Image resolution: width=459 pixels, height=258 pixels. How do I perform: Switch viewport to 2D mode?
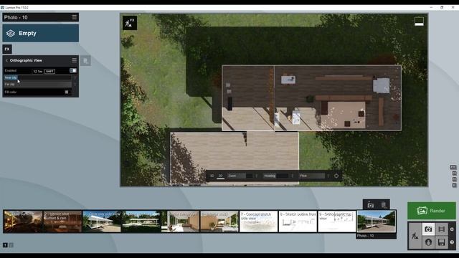220,176
